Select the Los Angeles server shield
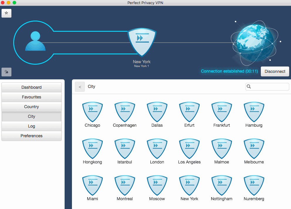This screenshot has height=209, width=291. click(189, 149)
